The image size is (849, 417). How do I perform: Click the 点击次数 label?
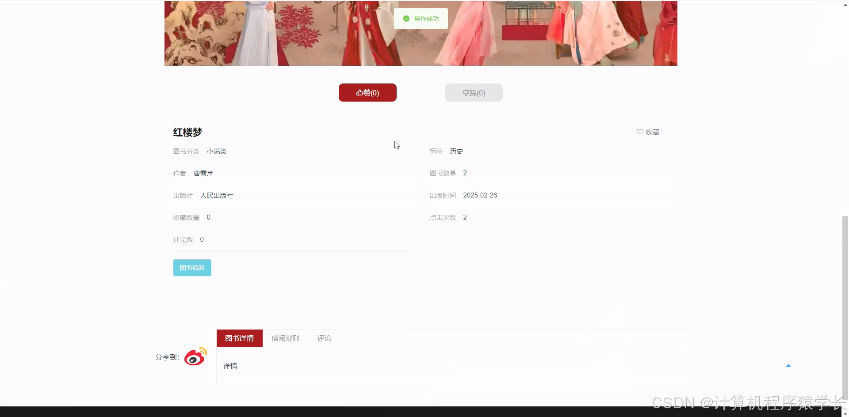click(443, 218)
